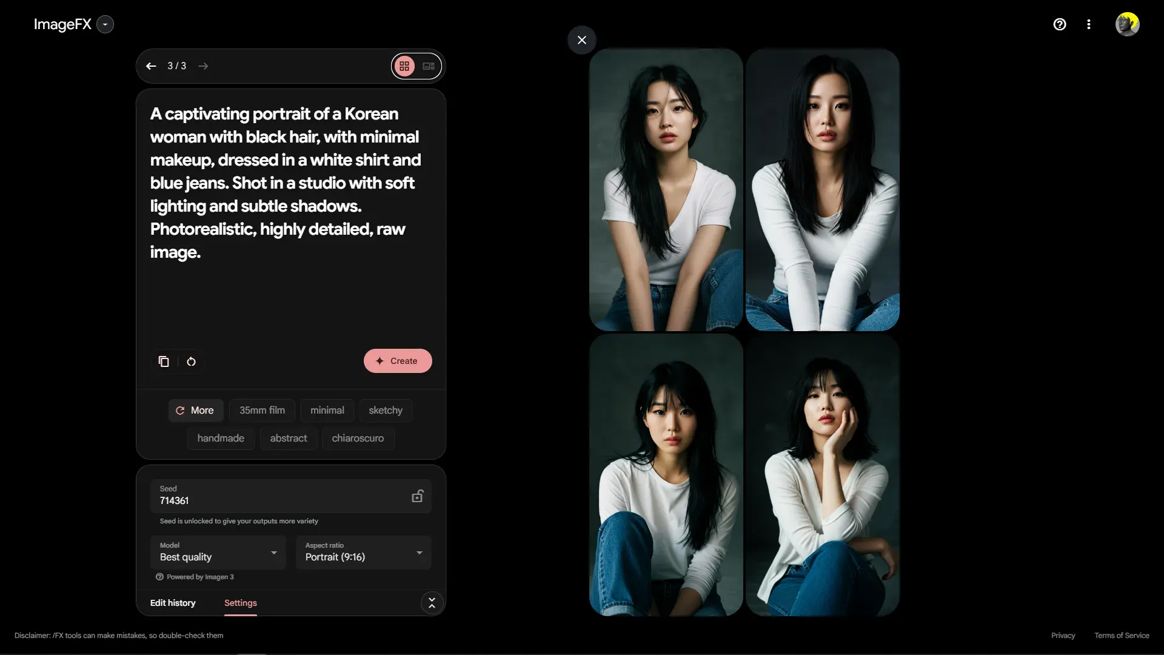Go back to previous prompt version
The width and height of the screenshot is (1164, 655).
coord(152,66)
